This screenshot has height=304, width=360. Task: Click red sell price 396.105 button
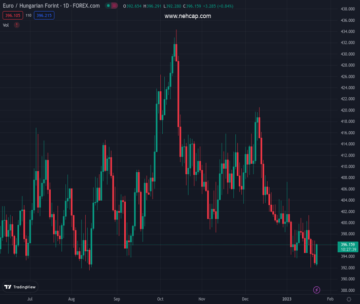pyautogui.click(x=12, y=16)
